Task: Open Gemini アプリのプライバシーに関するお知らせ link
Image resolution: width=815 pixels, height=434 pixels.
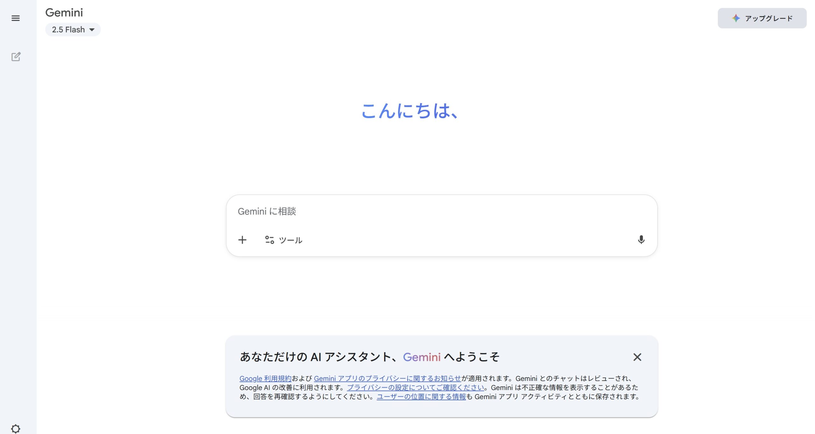Action: (x=387, y=378)
